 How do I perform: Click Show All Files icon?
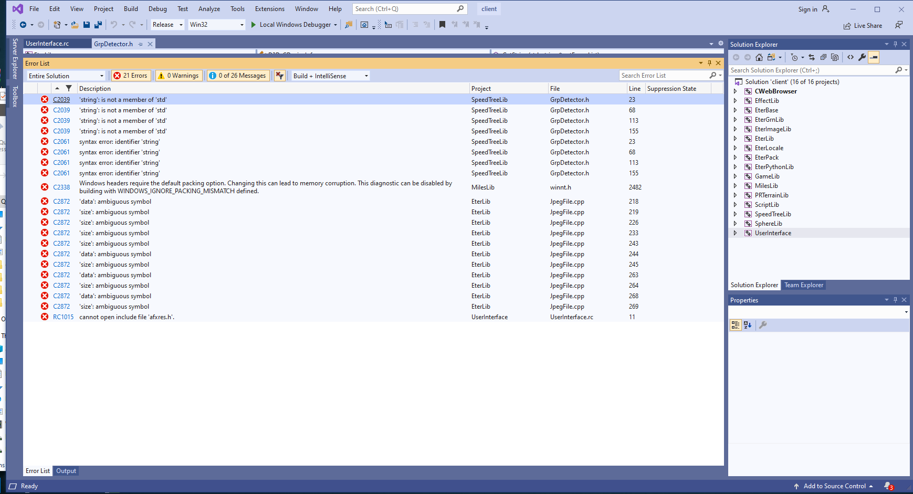point(835,57)
